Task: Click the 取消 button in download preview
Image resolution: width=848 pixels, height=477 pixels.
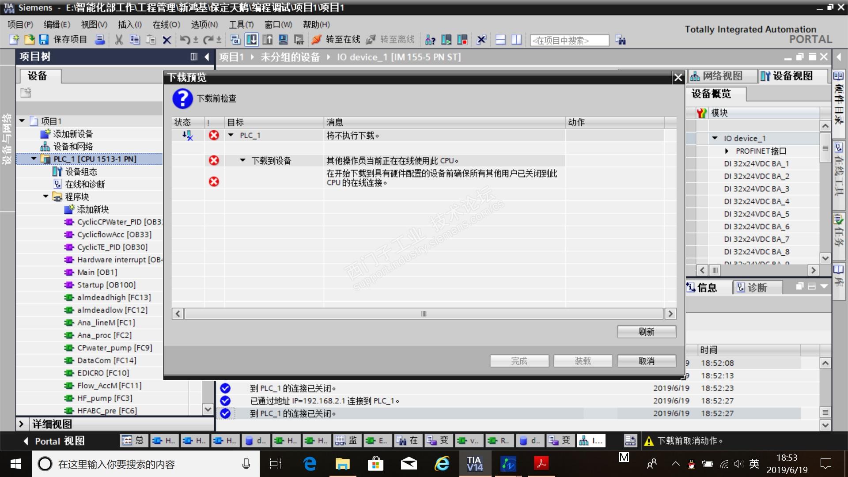Action: click(x=646, y=361)
